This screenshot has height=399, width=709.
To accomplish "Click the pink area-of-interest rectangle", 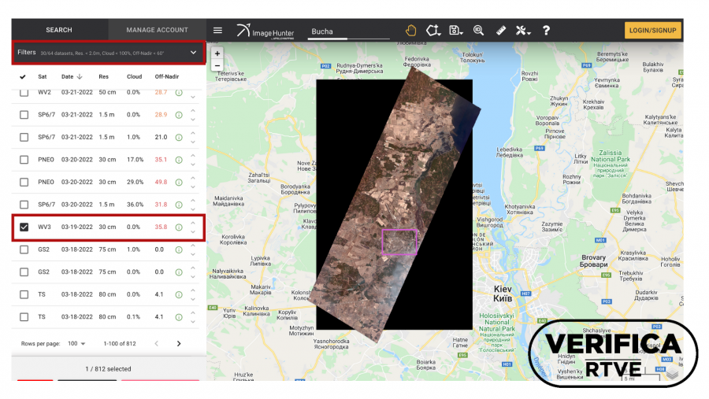I will pos(399,242).
